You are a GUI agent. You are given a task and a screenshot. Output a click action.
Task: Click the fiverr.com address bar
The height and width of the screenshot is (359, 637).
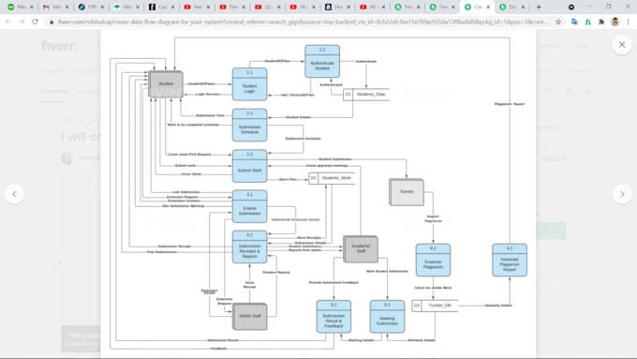[x=303, y=22]
